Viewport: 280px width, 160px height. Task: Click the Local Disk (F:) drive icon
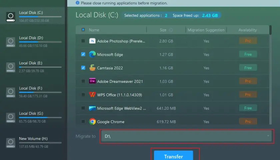click(x=11, y=92)
